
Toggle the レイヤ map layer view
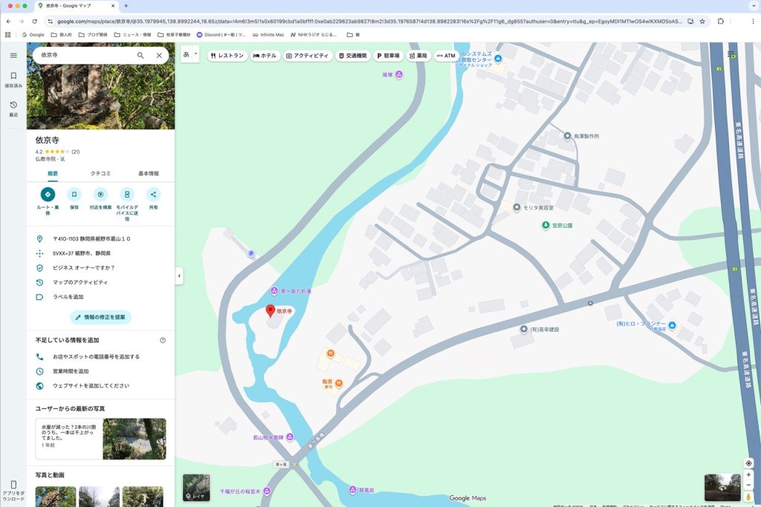[x=196, y=487]
